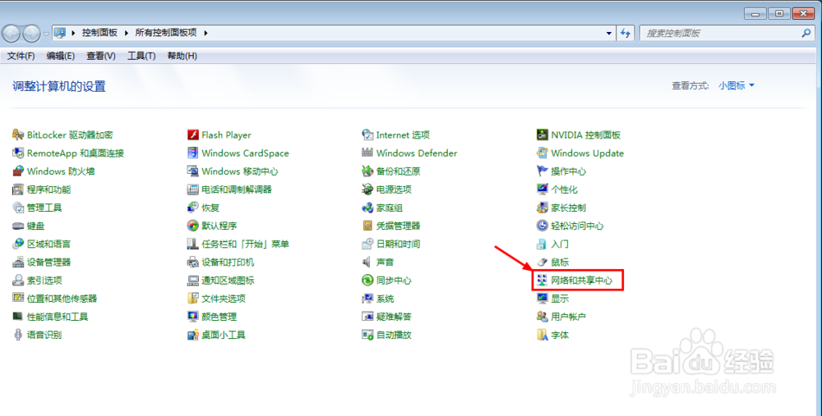822x416 pixels.
Task: Open recent pages dropdown beside navigation buttons
Action: tap(46, 34)
